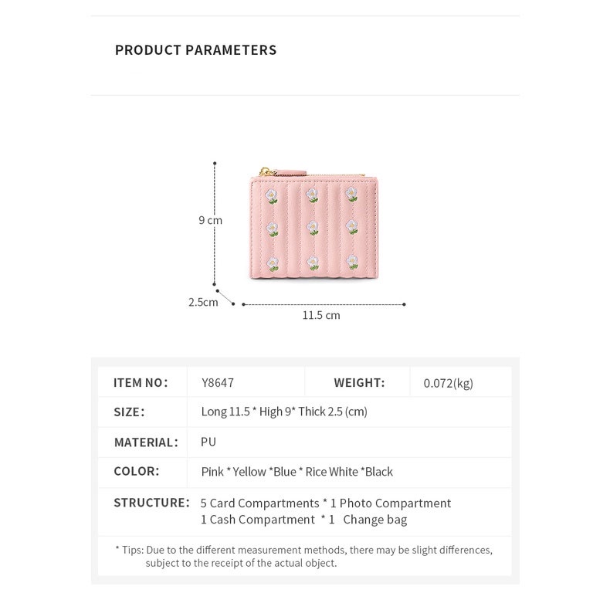Viewport: 610px width, 610px height.
Task: Click the PU material value
Action: point(208,442)
